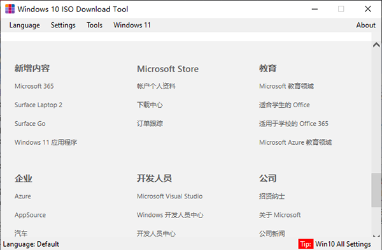This screenshot has width=382, height=250.
Task: Open the Language menu
Action: [25, 25]
